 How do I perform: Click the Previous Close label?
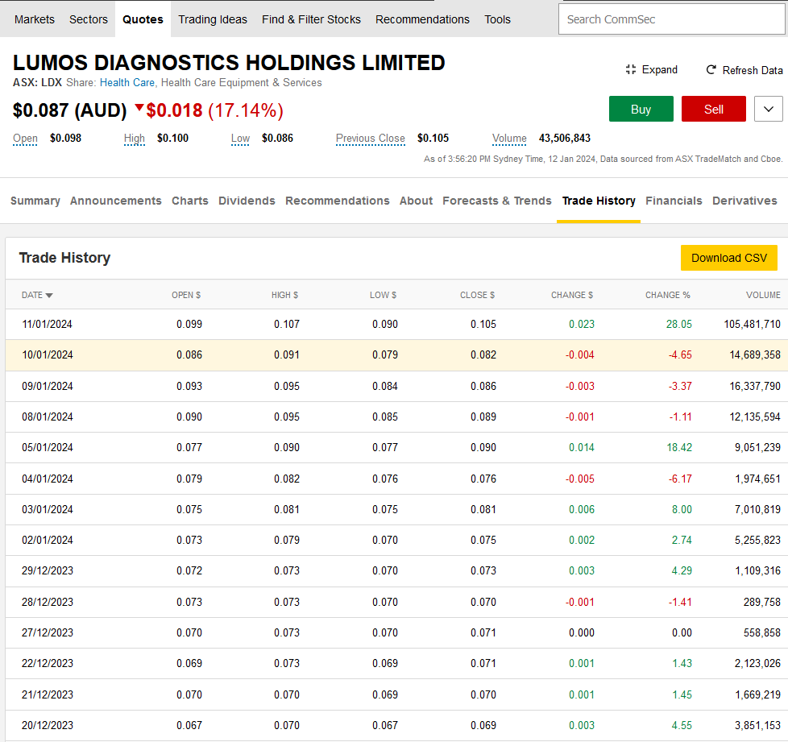click(x=371, y=138)
